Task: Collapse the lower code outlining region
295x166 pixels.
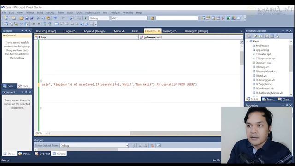Action: 41,108
